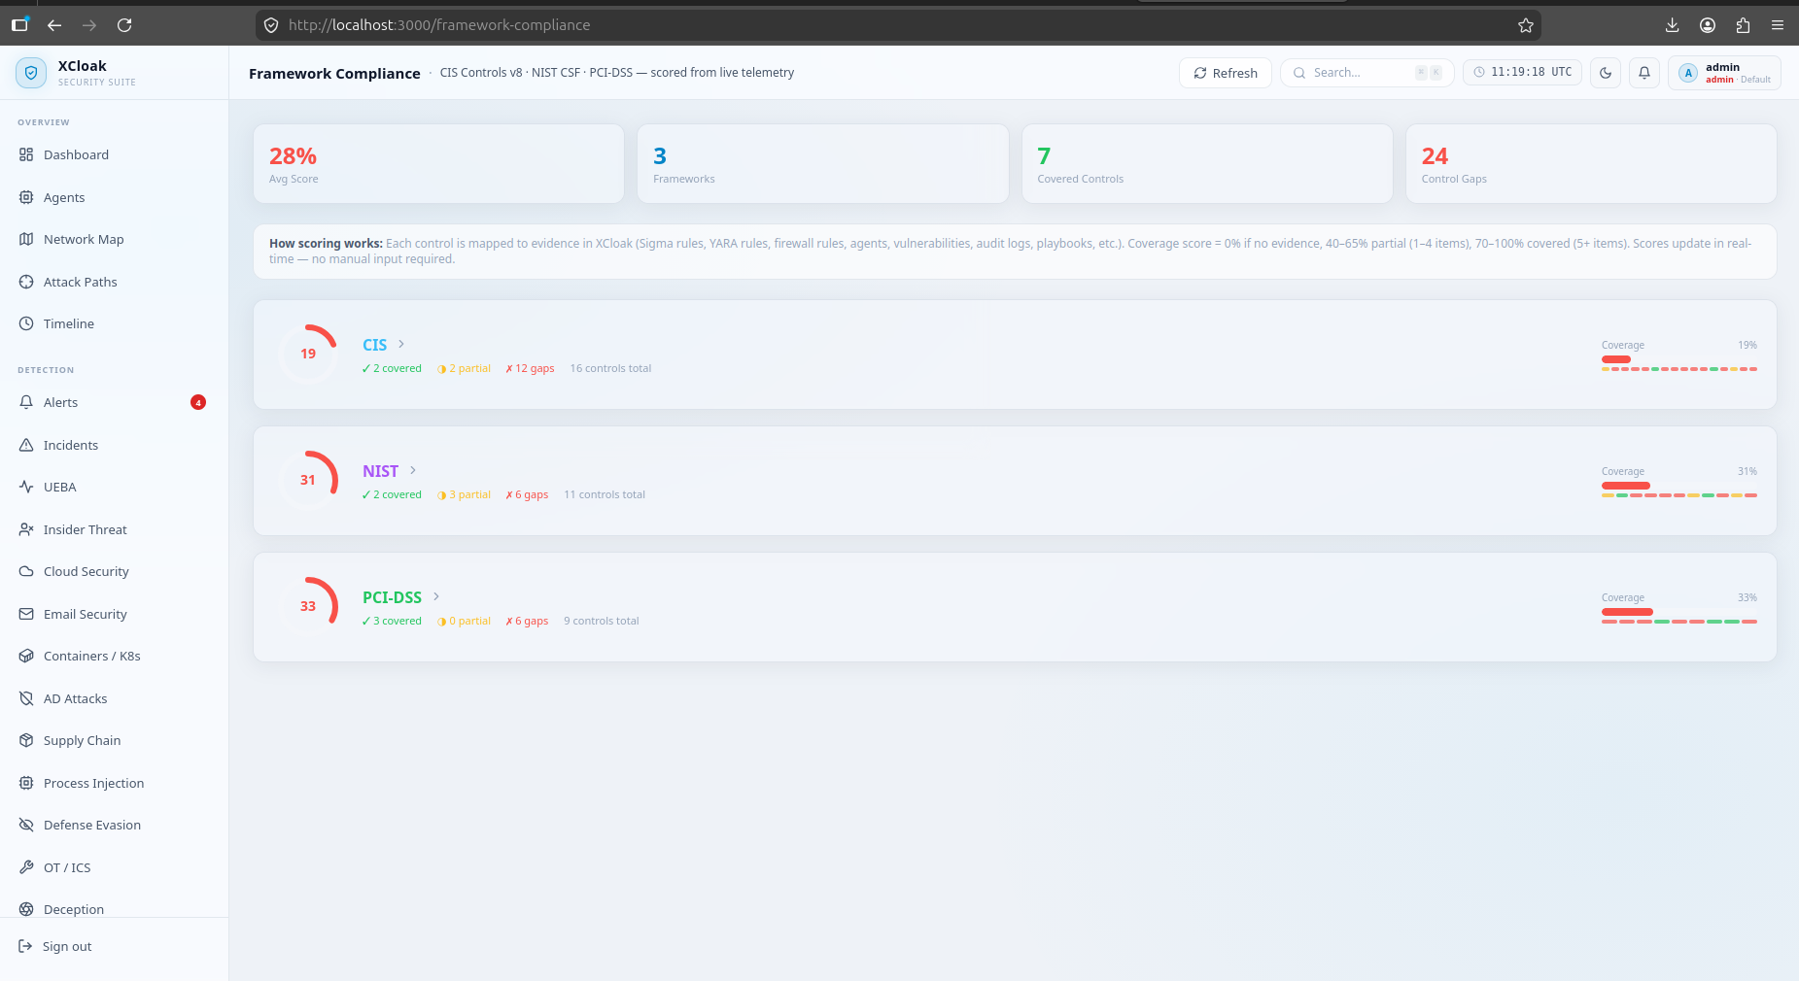This screenshot has height=981, width=1799.
Task: Click the Network Map icon
Action: (26, 239)
